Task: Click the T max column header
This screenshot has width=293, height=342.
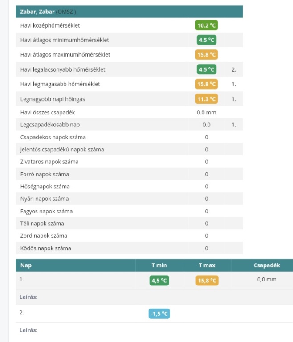Action: 207,265
